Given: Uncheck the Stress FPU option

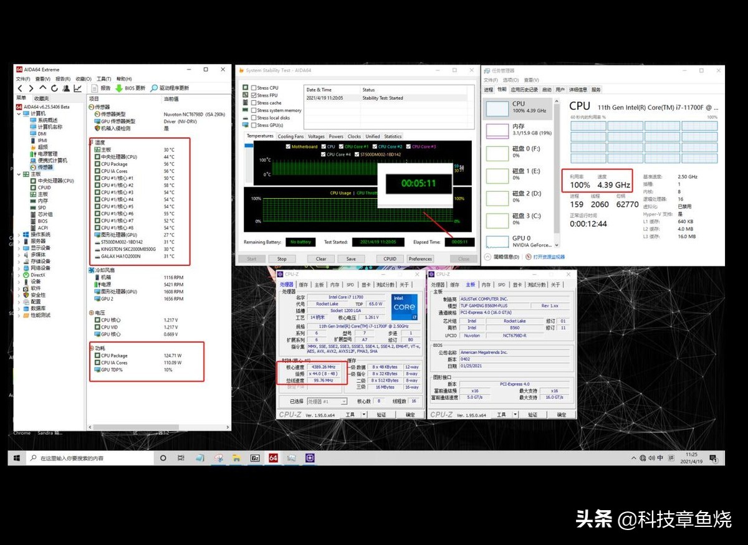Looking at the screenshot, I should [x=254, y=95].
